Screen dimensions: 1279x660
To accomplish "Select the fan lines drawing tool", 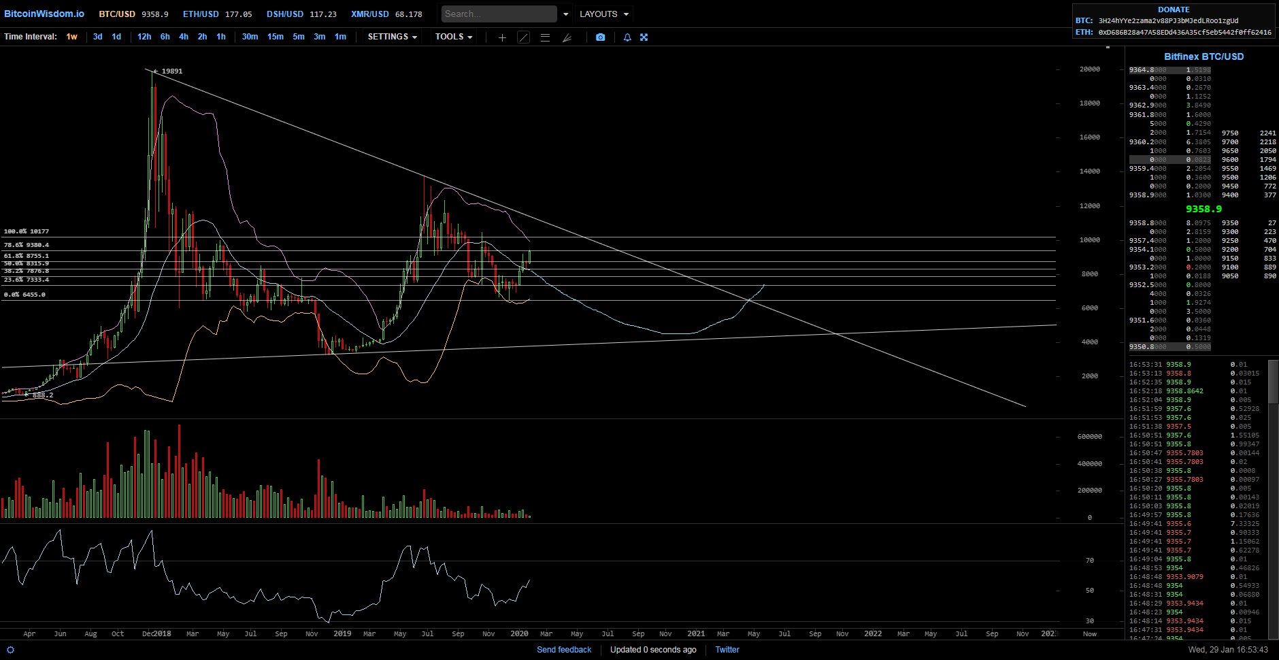I will coord(567,37).
